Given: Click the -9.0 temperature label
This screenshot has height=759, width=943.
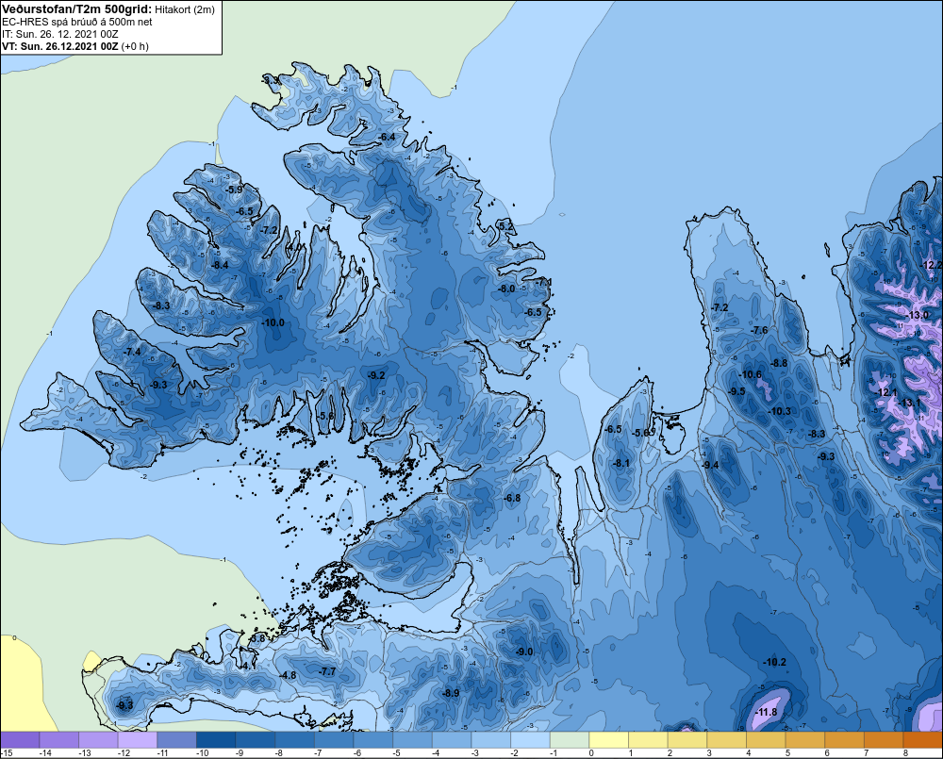Looking at the screenshot, I should click(x=524, y=652).
